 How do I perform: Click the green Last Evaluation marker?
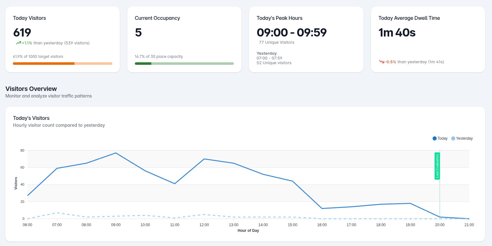point(437,166)
